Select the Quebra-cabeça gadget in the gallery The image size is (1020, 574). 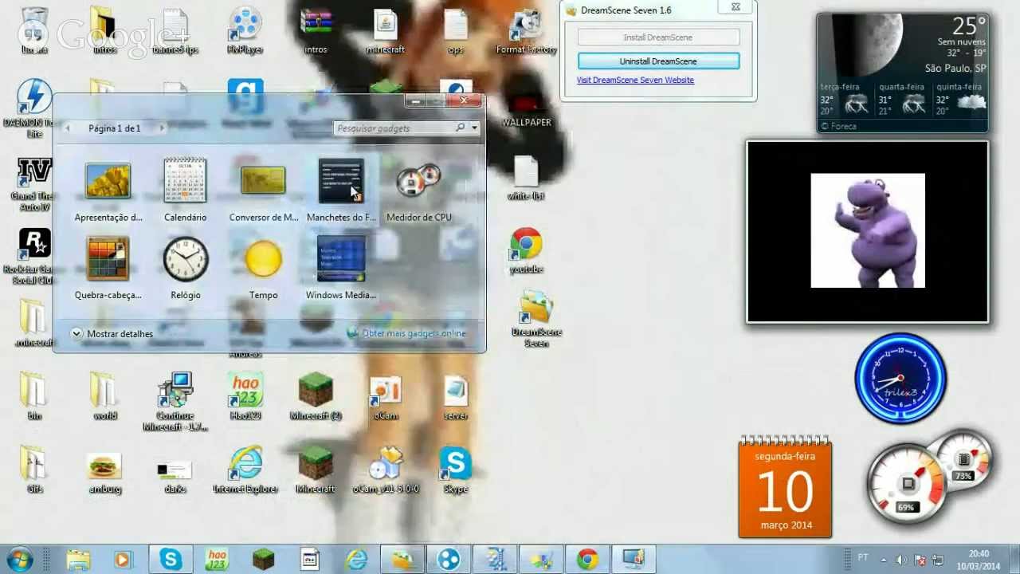pyautogui.click(x=108, y=268)
